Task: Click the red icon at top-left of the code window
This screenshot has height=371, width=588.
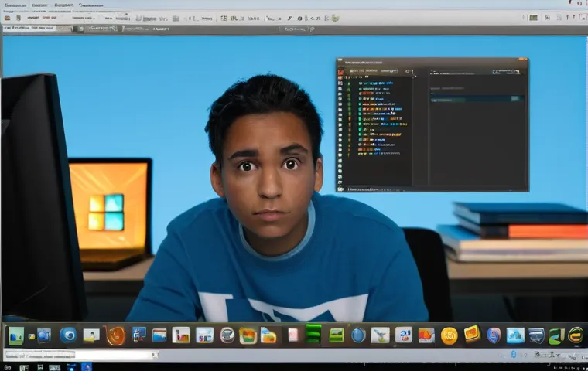Action: point(340,71)
